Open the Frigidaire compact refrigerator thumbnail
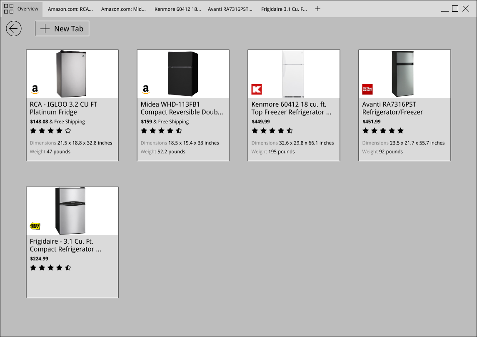Screen dimensions: 477x337 pos(70,211)
